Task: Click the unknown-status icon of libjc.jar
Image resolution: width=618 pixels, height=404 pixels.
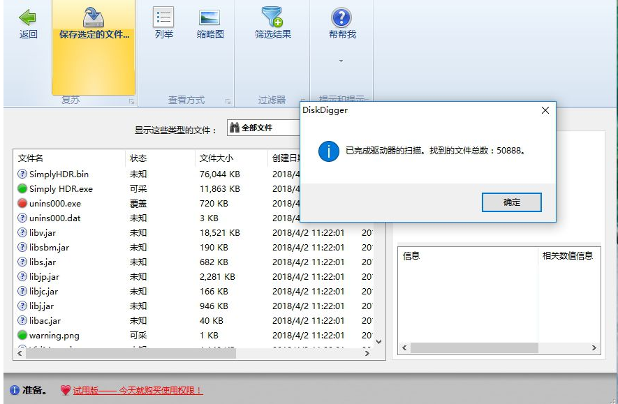Action: coord(22,291)
